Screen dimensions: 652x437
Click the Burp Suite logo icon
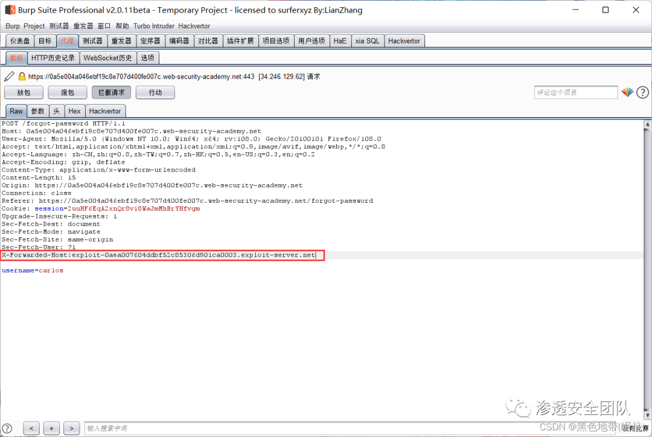(x=10, y=10)
